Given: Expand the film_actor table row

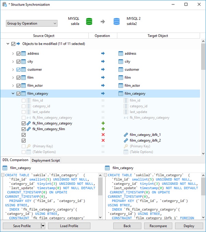Looking at the screenshot, I should (13, 85).
